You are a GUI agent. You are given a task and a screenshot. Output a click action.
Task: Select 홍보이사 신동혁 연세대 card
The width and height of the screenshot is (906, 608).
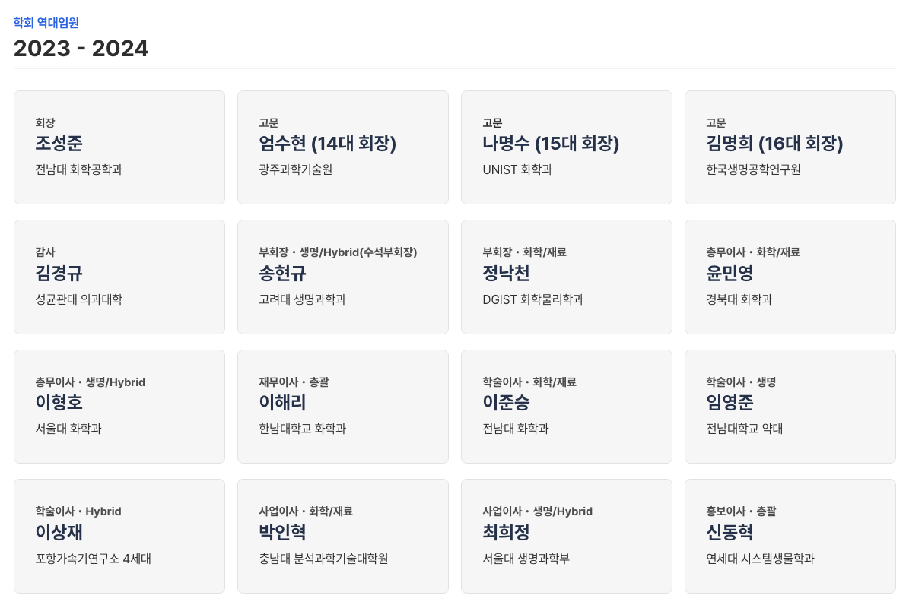[790, 536]
